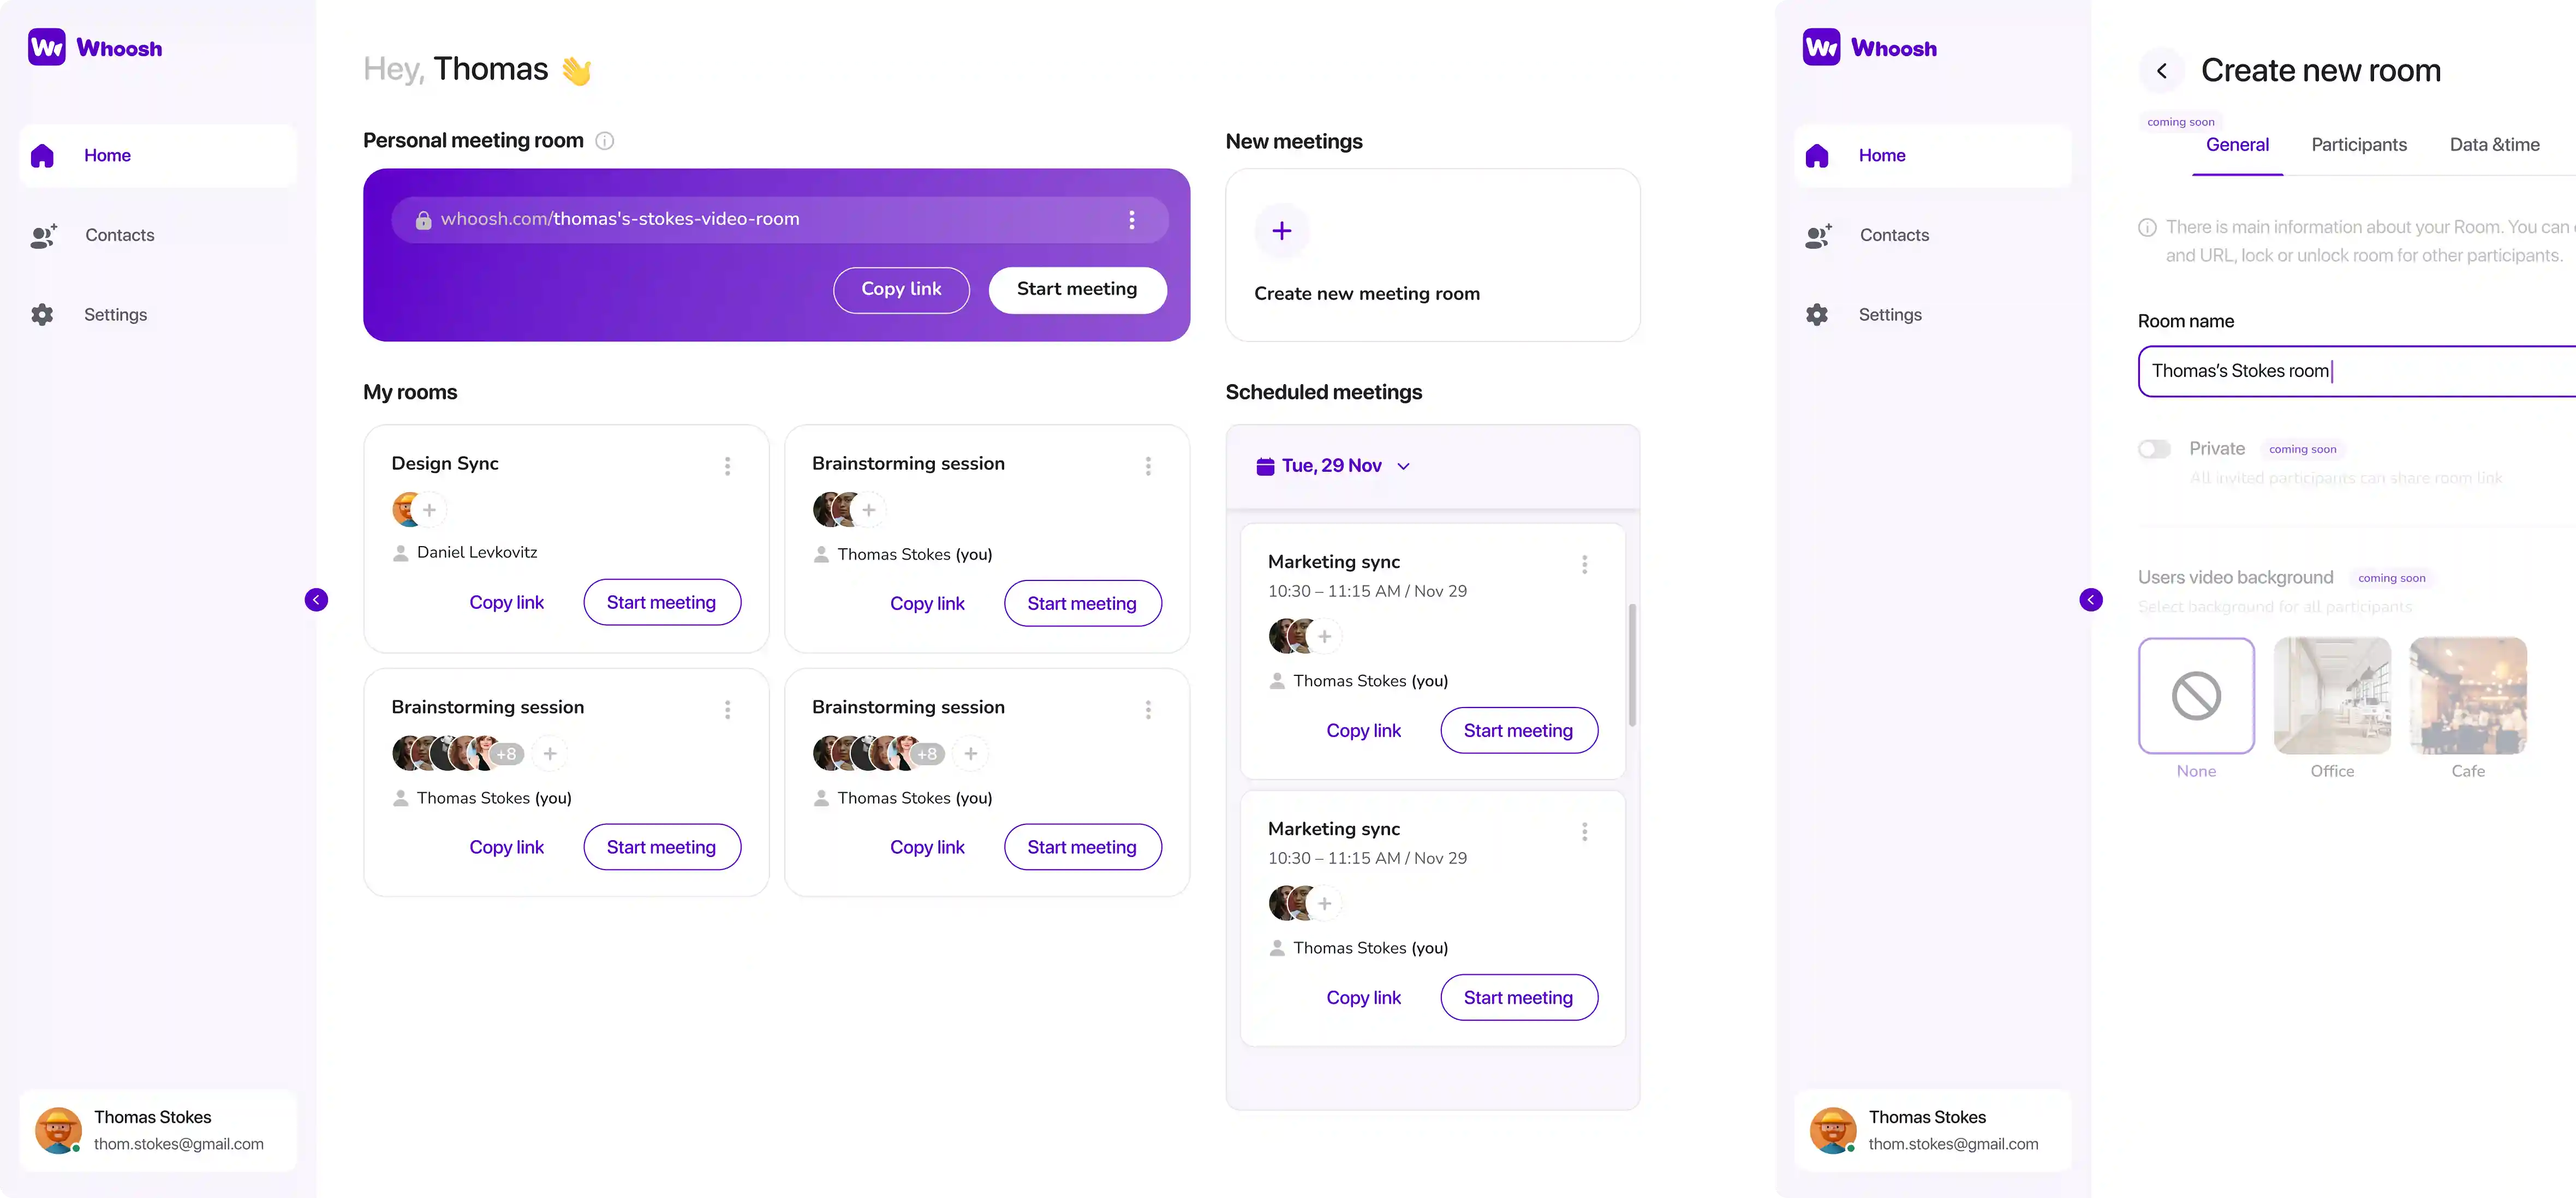Toggle the Private room switch
2576x1198 pixels.
tap(2154, 449)
